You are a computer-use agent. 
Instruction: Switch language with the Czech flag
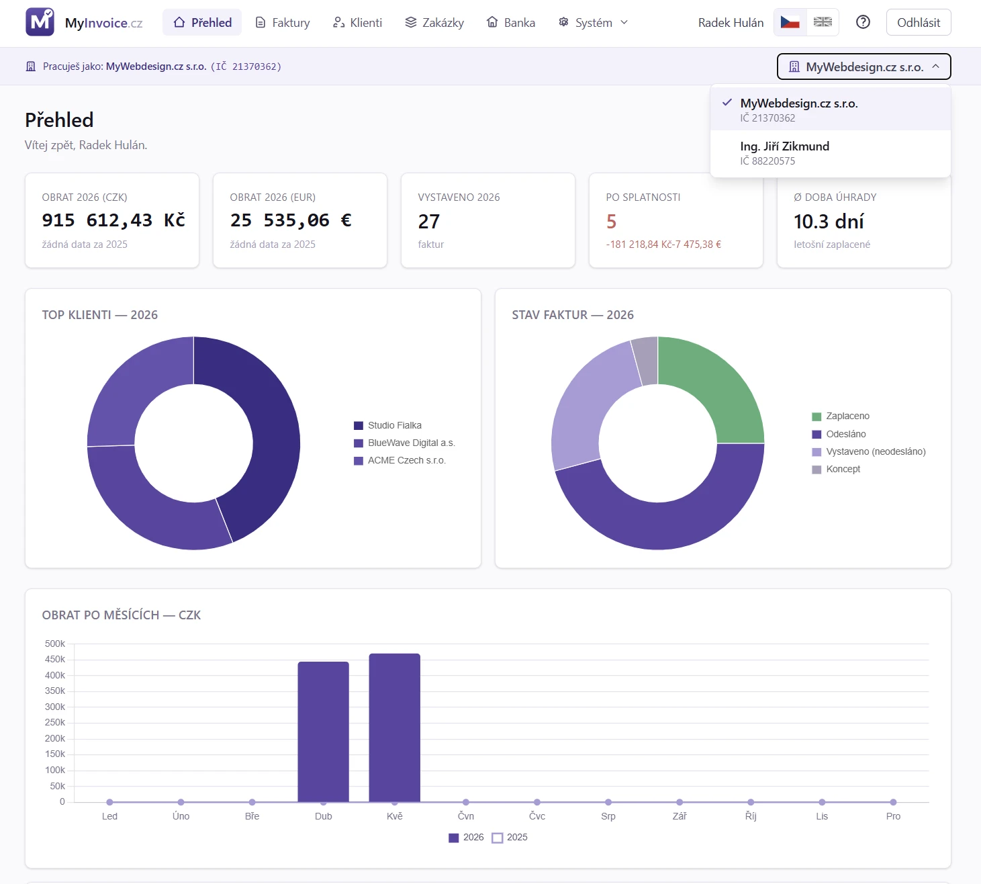pos(790,22)
